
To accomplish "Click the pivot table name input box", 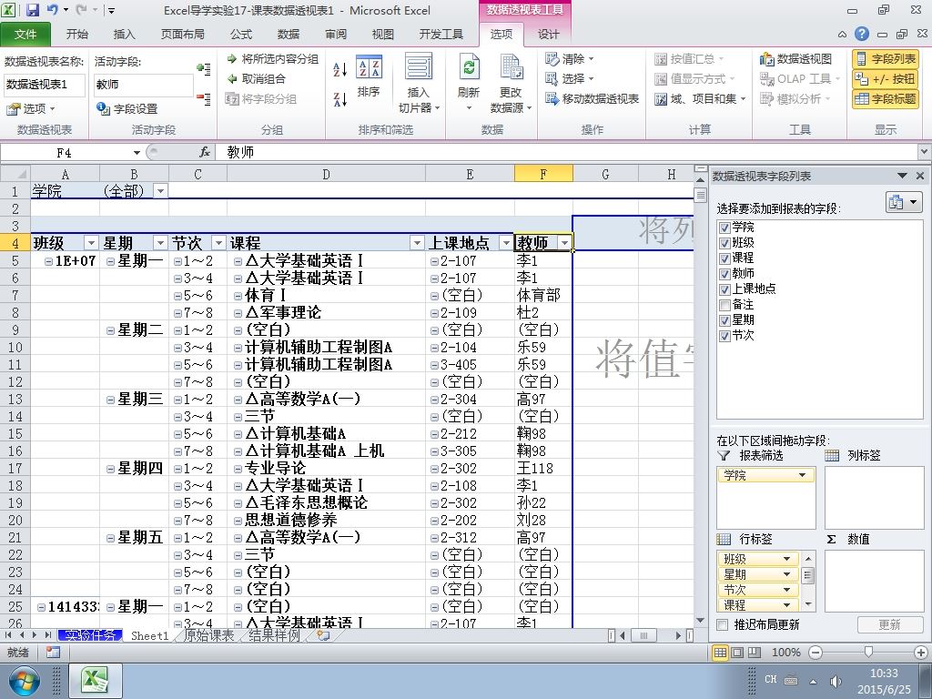I will (45, 85).
